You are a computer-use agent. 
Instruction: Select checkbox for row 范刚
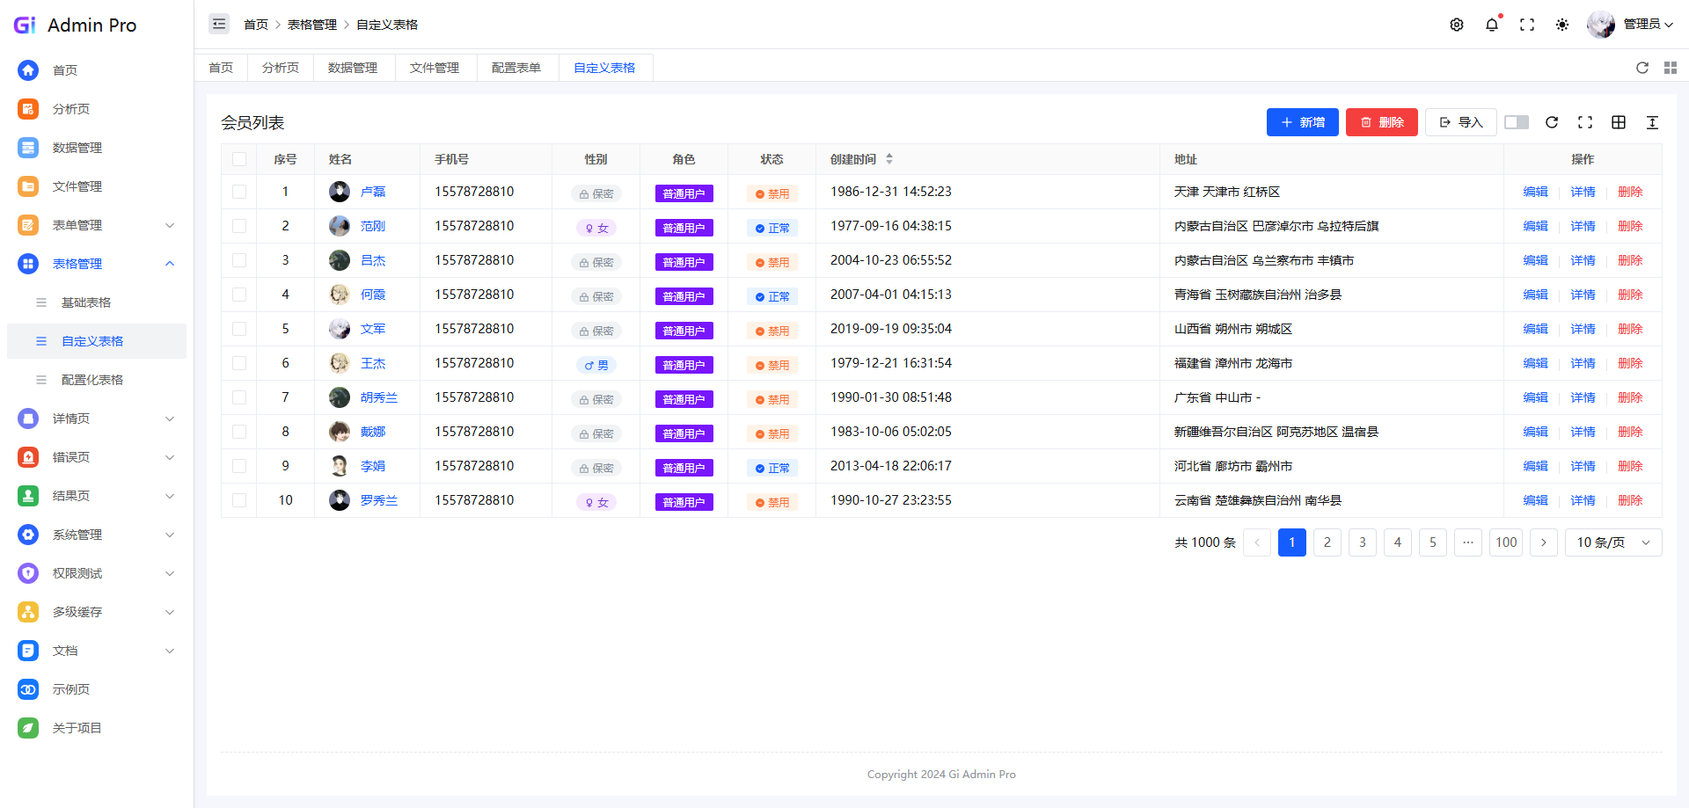click(239, 226)
